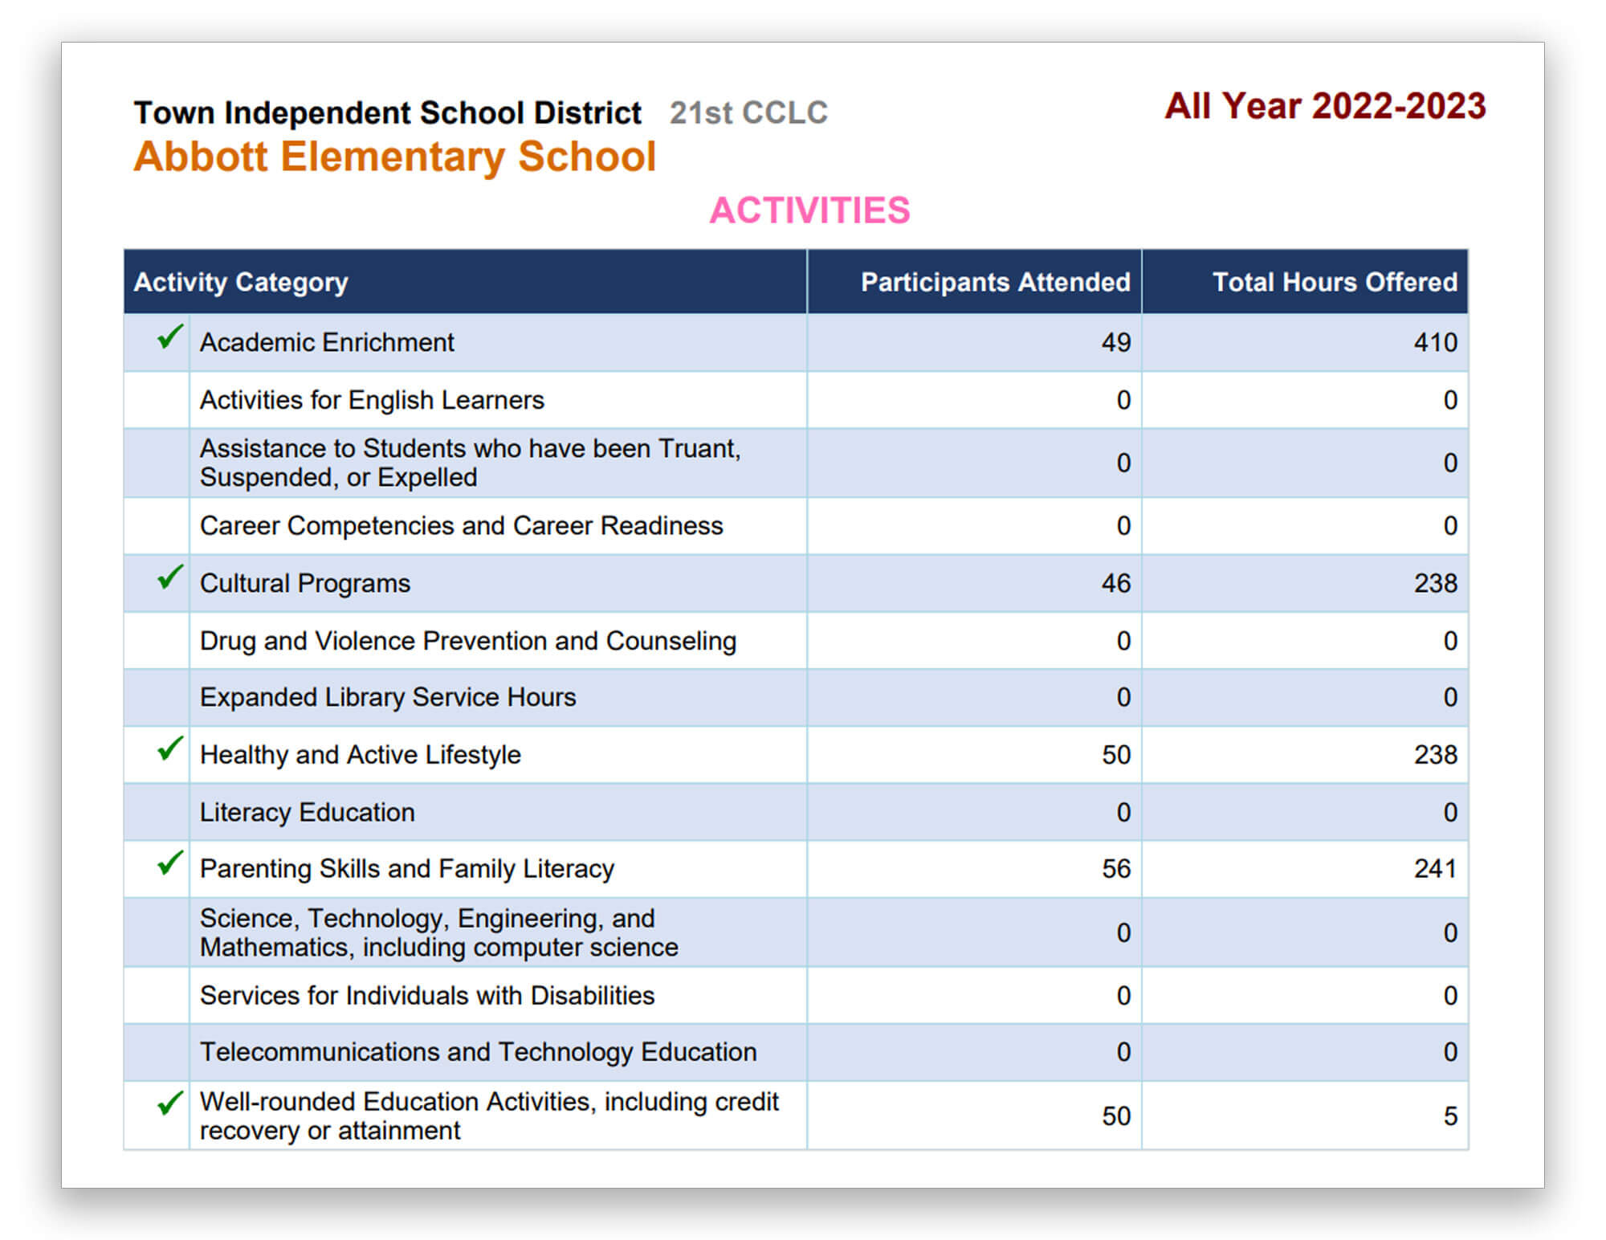Select Expanded Library Service Hours row

[x=388, y=697]
